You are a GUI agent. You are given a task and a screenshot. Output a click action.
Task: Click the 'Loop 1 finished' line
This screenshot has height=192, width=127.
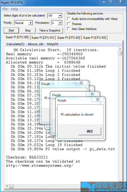coord(45,70)
